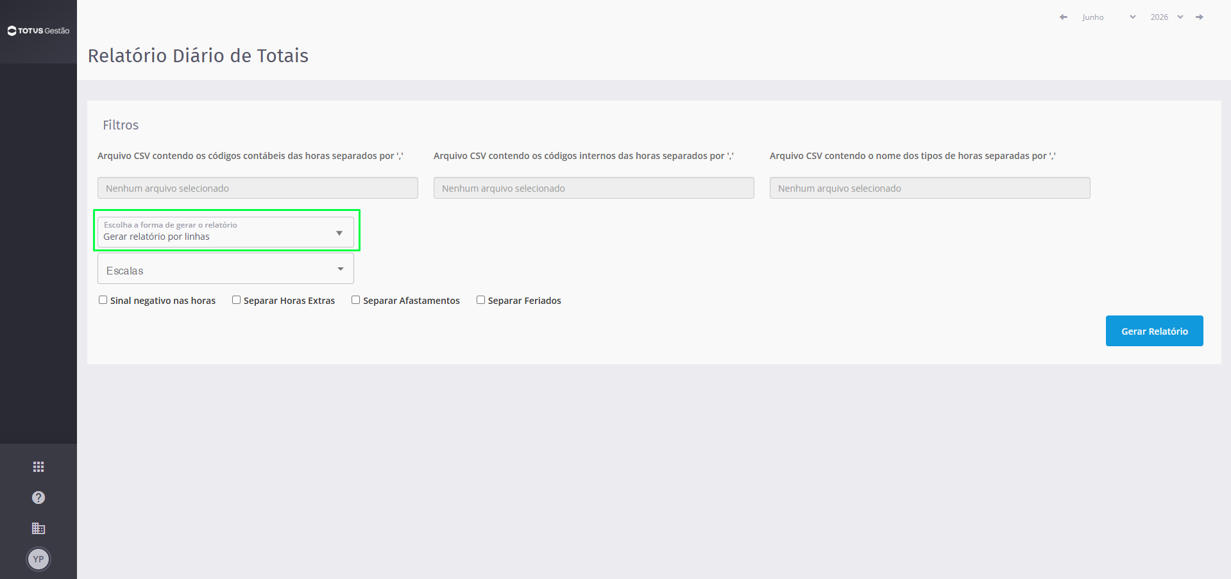
Task: Open the company building icon
Action: (x=38, y=528)
